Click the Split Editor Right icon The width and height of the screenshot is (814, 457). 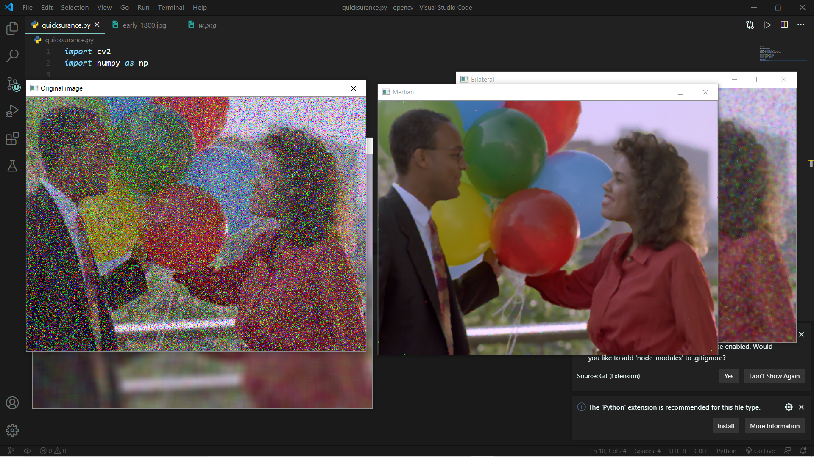click(784, 25)
